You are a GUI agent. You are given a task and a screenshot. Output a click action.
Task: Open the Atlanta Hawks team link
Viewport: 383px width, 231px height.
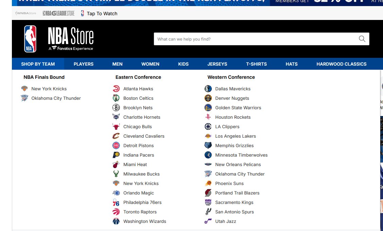coord(138,89)
